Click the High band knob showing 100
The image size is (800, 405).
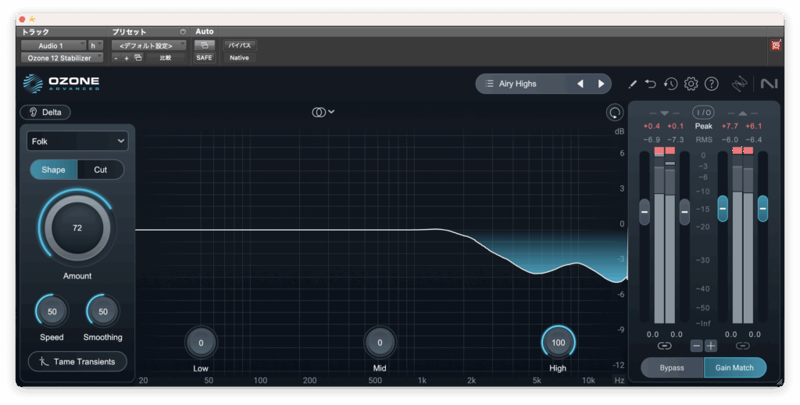point(558,342)
